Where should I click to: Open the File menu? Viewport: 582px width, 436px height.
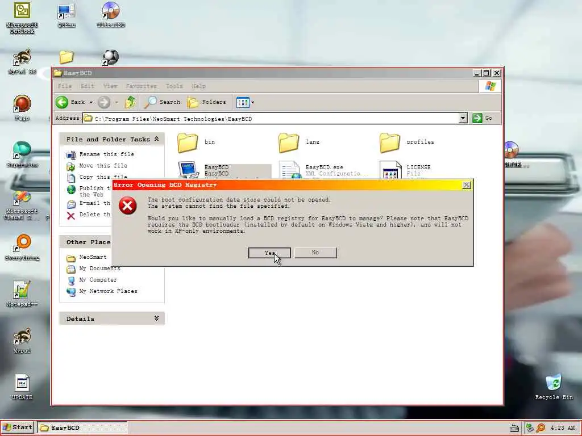pyautogui.click(x=65, y=86)
